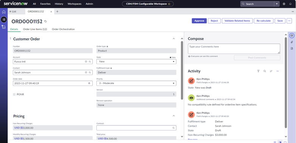Favorite the CSM/FSM Configurable Workspace star
Screen dimensions: 296x143
[169, 4]
